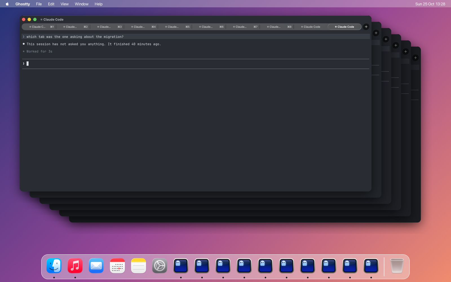451x282 pixels.
Task: Click the plus button of the rearmost stacked window
Action: coord(415,58)
